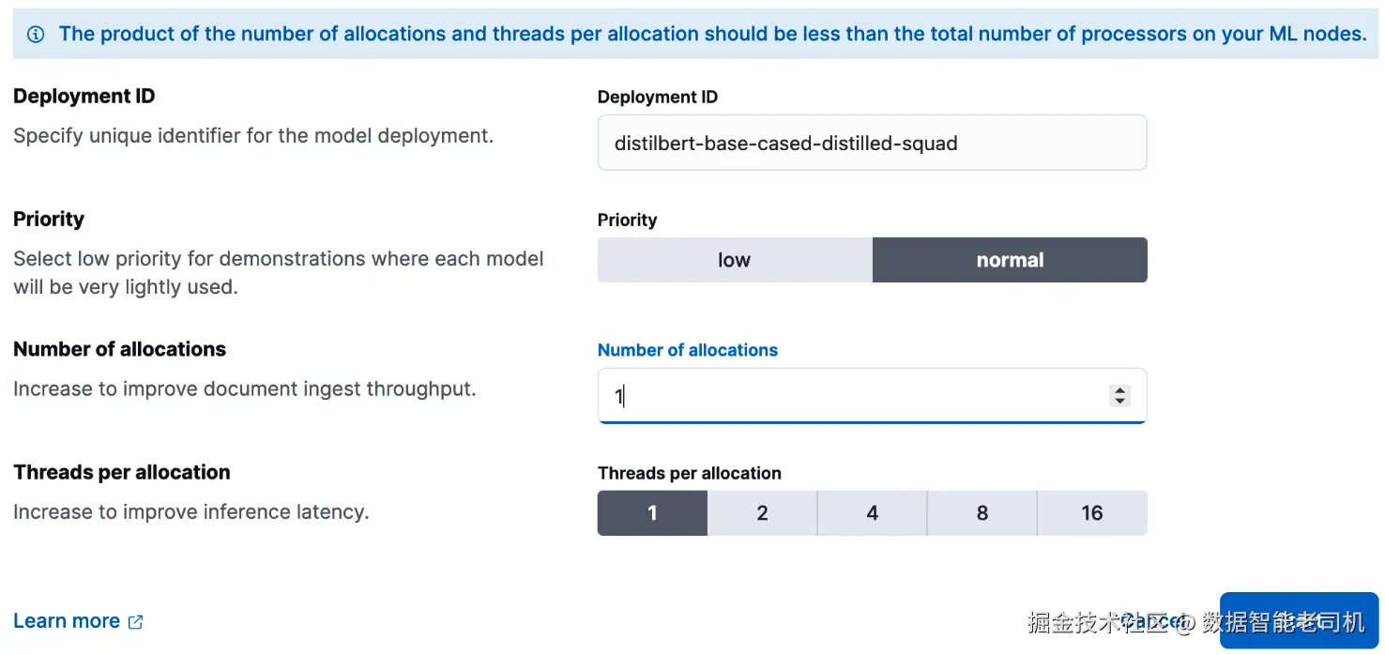This screenshot has width=1385, height=655.
Task: Click the Priority field label above the toggle
Action: [627, 220]
